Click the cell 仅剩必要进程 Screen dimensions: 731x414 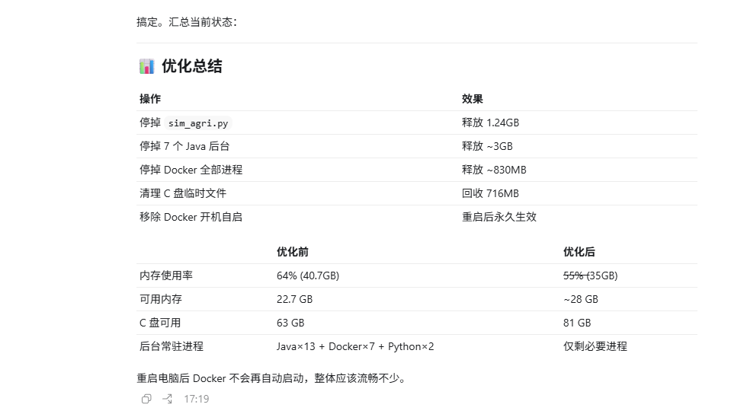point(595,346)
